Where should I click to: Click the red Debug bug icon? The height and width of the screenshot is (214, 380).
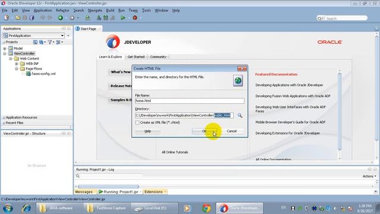(135, 18)
